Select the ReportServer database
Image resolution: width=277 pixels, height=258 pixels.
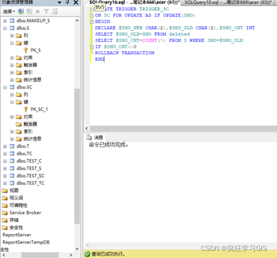pyautogui.click(x=16, y=235)
